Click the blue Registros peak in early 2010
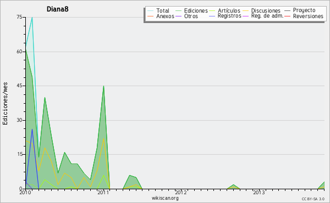This screenshot has height=203, width=330. click(32, 129)
